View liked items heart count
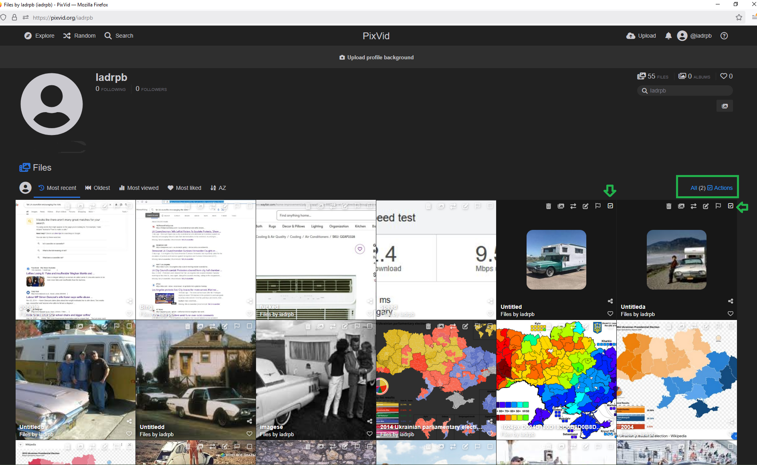Image resolution: width=757 pixels, height=465 pixels. point(726,76)
